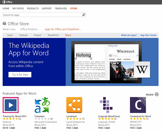162x132 pixels.
Task: Click the Translator star rating
Action: pos(42,119)
